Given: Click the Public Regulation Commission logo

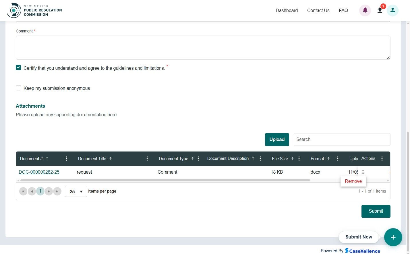Looking at the screenshot, I should point(34,10).
